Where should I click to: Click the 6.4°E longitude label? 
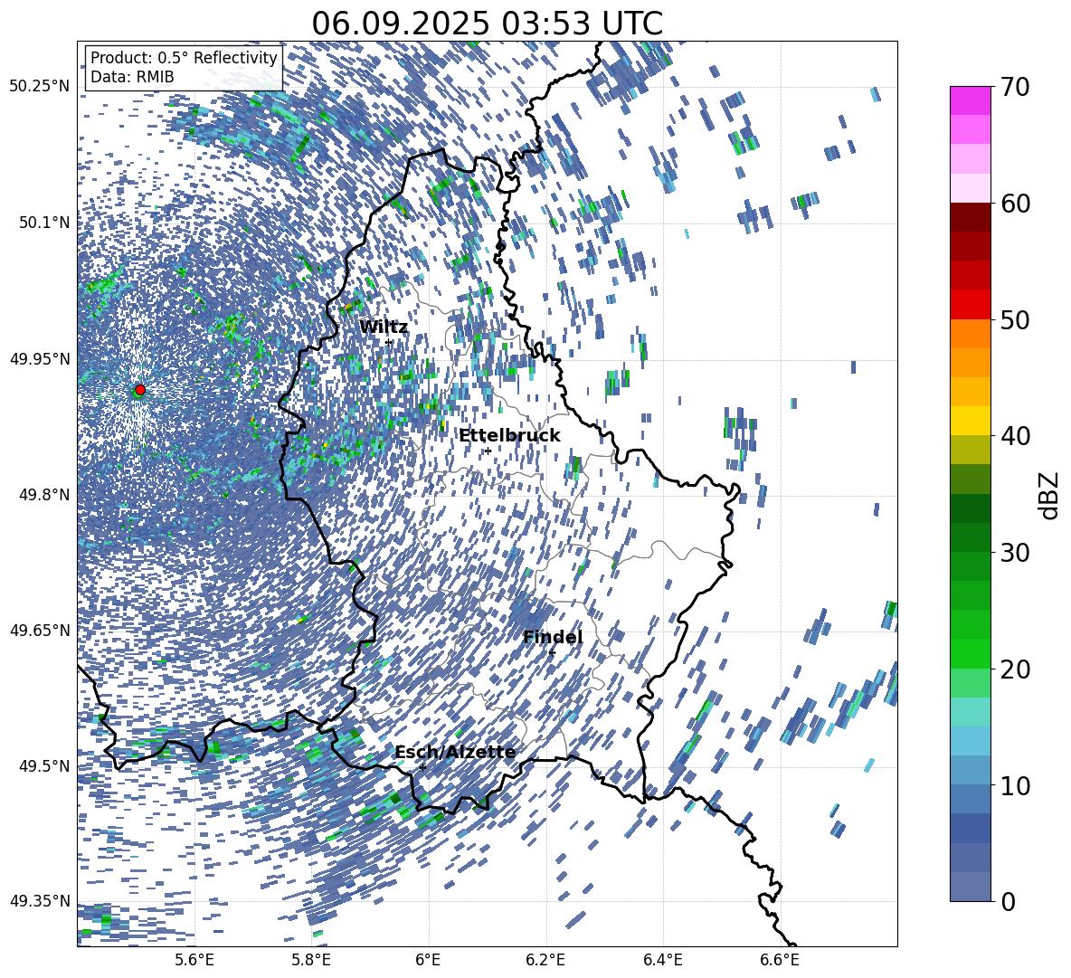pos(663,960)
